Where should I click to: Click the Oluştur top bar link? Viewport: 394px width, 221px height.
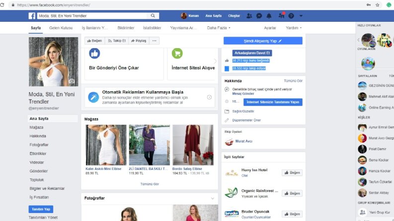pos(234,16)
